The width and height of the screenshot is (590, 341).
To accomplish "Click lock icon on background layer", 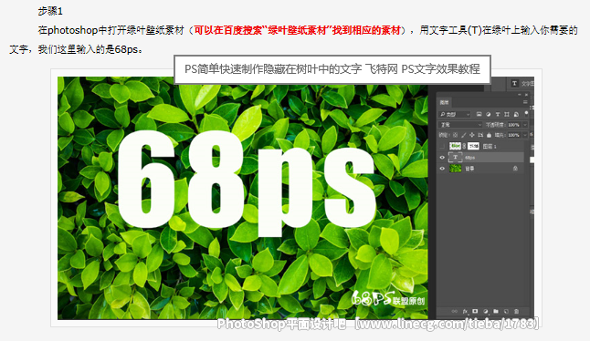I will point(515,169).
